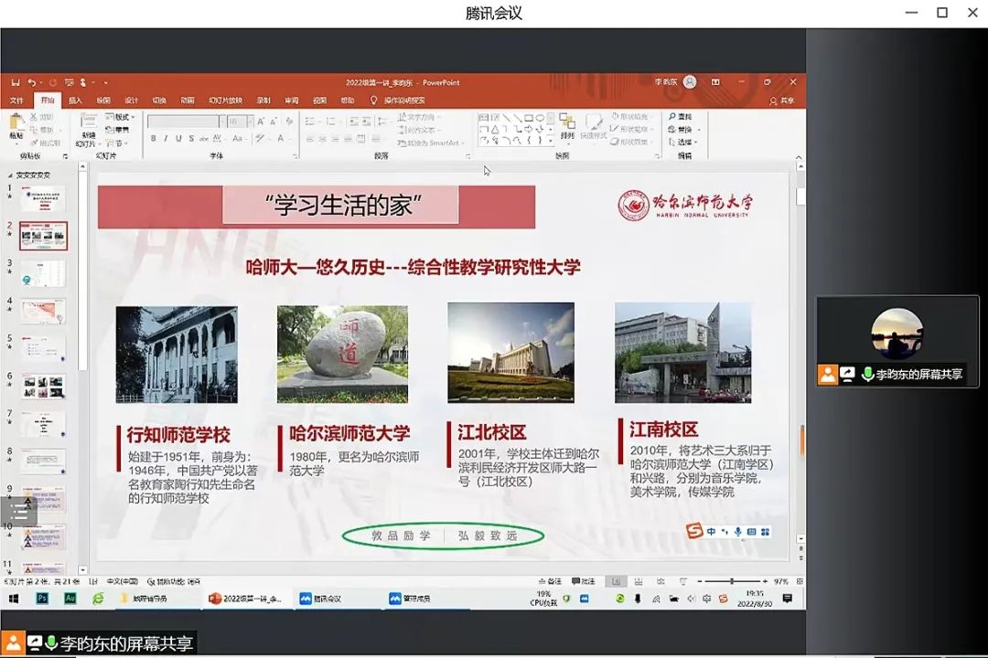This screenshot has height=658, width=988.
Task: Open the font size dropdown
Action: (239, 121)
